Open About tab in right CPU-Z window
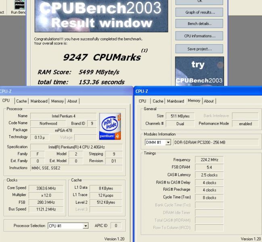The height and width of the screenshot is (242, 262). 209,101
